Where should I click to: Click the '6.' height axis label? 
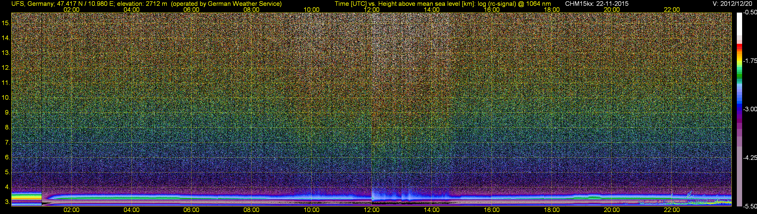coord(8,157)
